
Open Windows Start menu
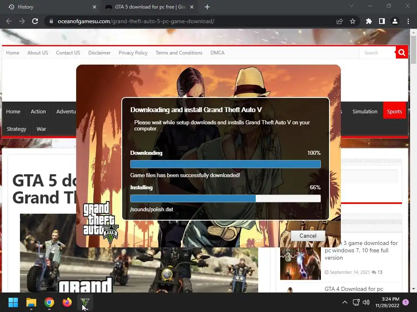click(13, 302)
